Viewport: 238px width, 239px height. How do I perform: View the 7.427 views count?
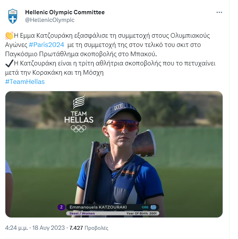76,228
